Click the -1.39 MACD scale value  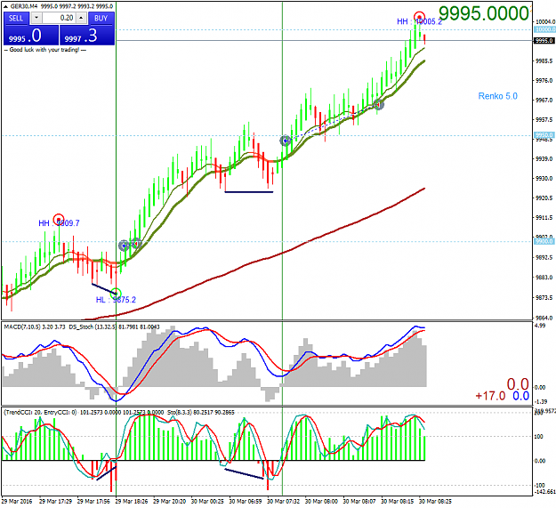click(x=541, y=401)
